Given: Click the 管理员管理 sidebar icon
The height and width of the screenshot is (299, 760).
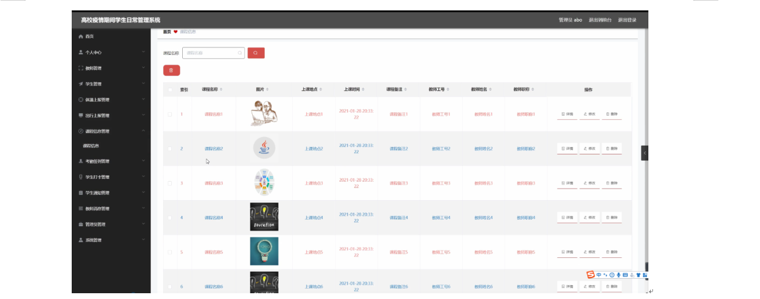Looking at the screenshot, I should point(81,224).
